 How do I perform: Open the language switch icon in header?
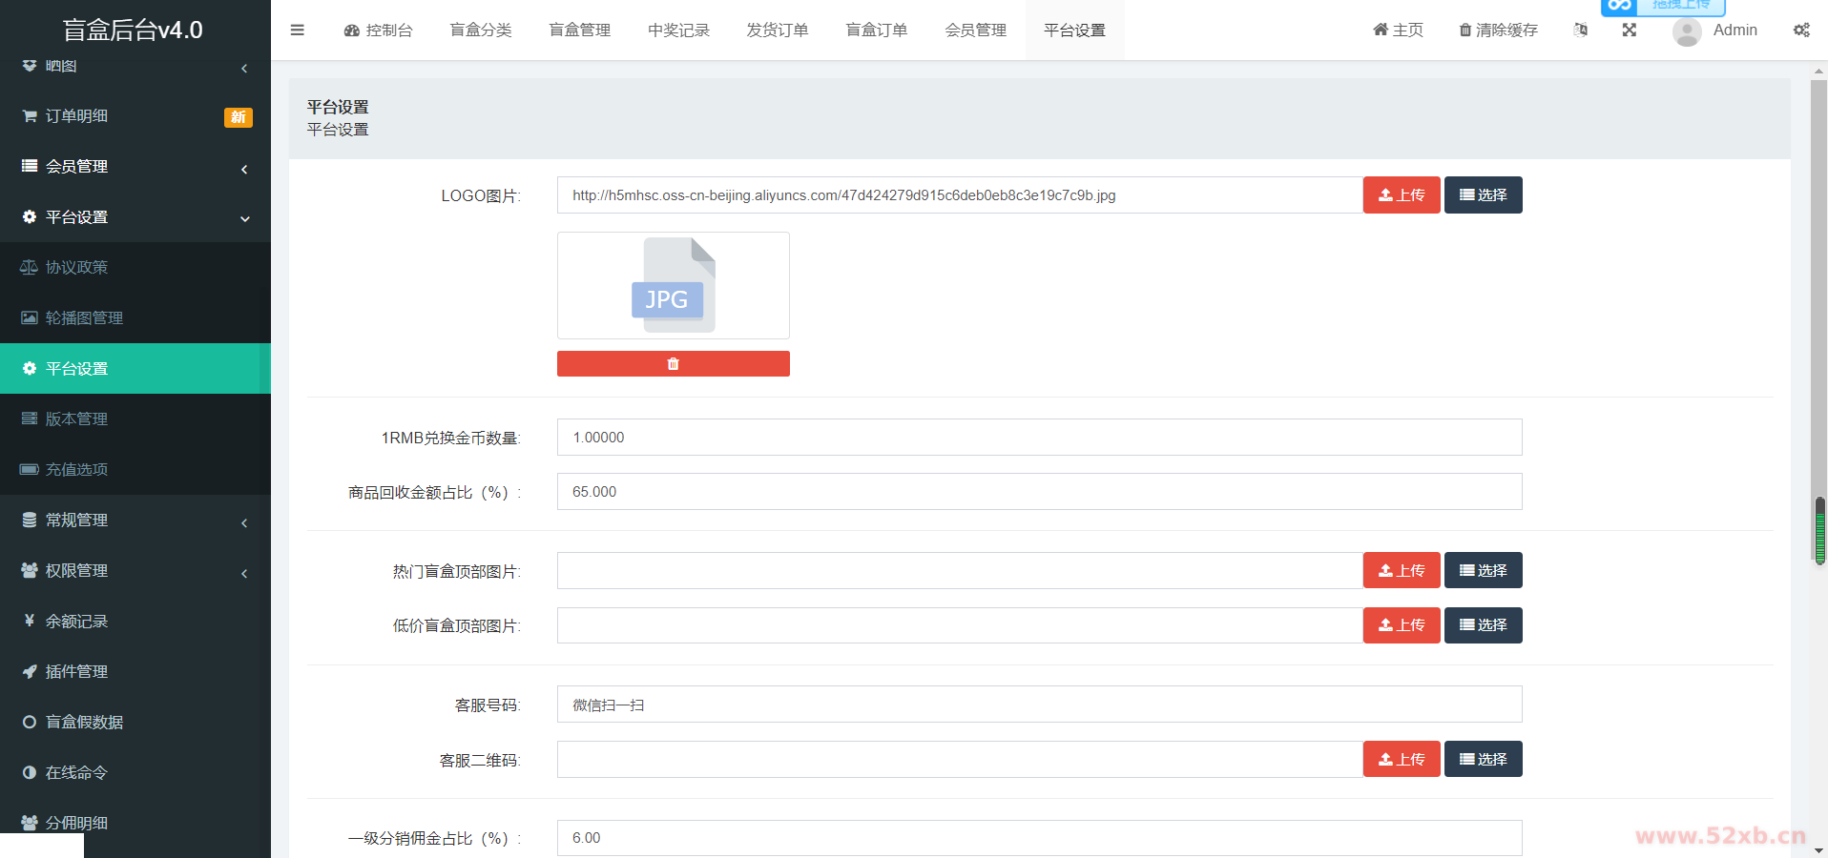[x=1581, y=31]
